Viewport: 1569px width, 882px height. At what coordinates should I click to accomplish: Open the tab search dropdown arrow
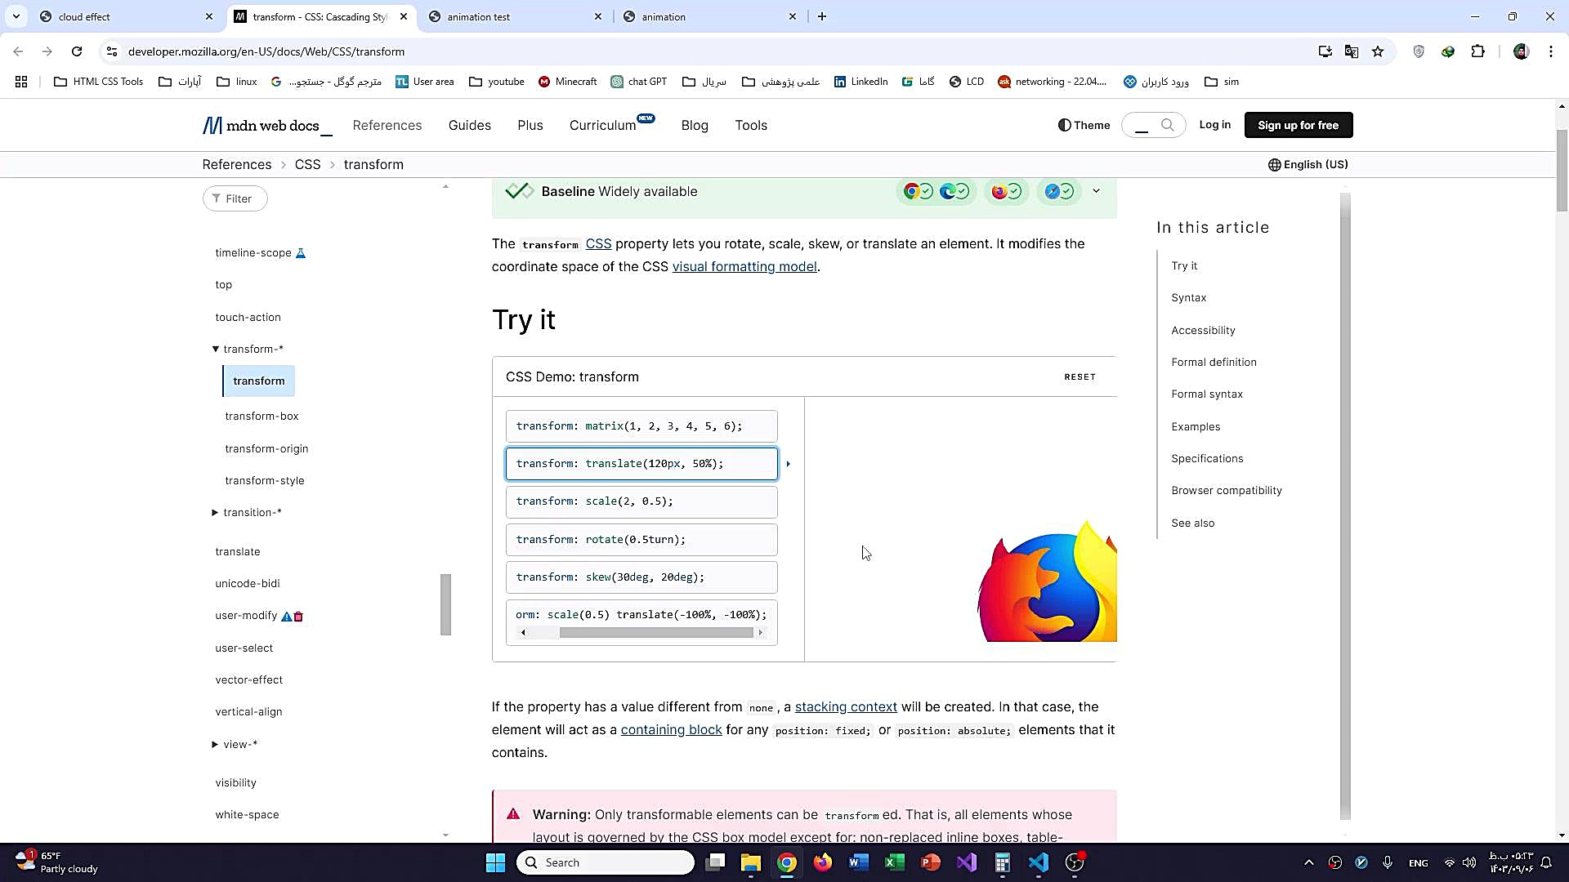[16, 16]
